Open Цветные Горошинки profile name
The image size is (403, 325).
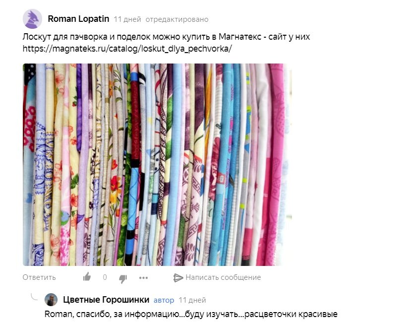[106, 300]
